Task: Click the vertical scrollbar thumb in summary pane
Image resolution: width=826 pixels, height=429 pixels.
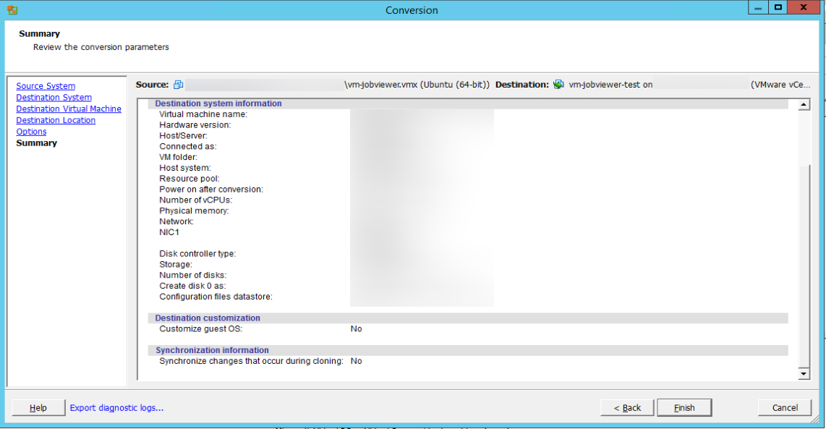Action: pyautogui.click(x=804, y=265)
